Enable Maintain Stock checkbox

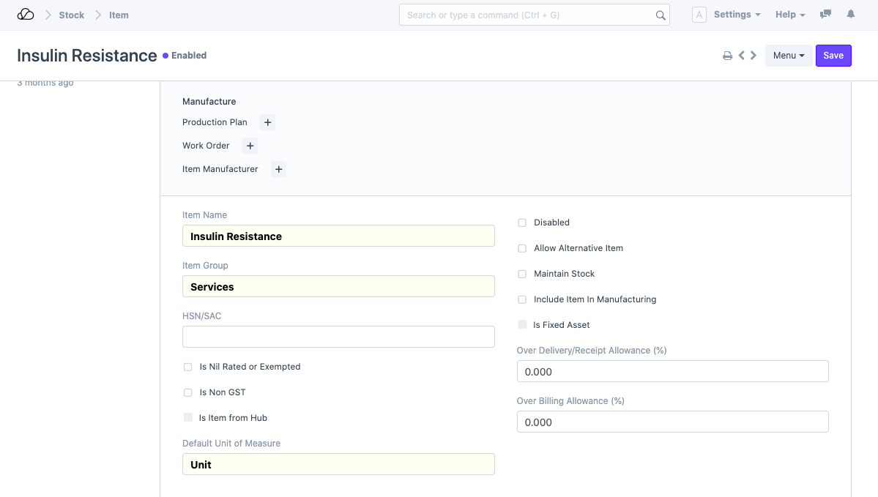click(522, 274)
